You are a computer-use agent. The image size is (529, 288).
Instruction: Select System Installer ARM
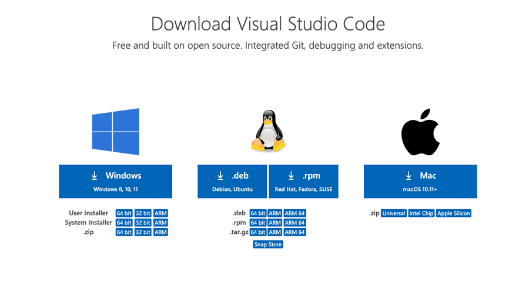click(160, 223)
